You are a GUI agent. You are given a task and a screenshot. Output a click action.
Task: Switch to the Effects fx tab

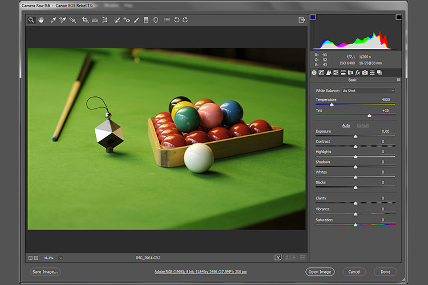tap(358, 72)
